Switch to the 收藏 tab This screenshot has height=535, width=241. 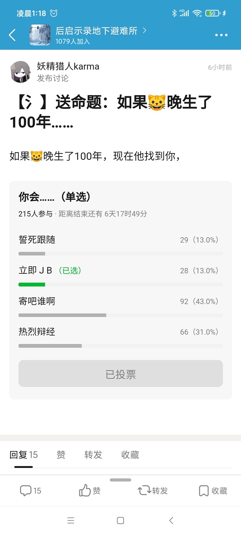click(x=130, y=455)
